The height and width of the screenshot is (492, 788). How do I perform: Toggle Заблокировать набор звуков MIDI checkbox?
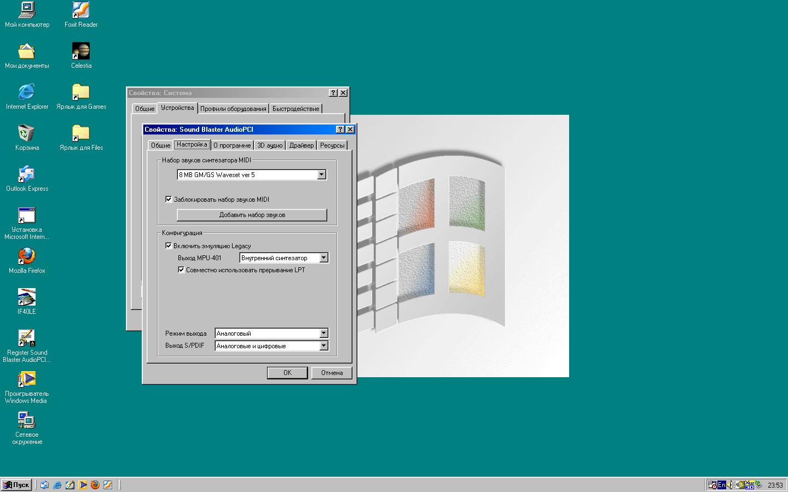click(169, 200)
